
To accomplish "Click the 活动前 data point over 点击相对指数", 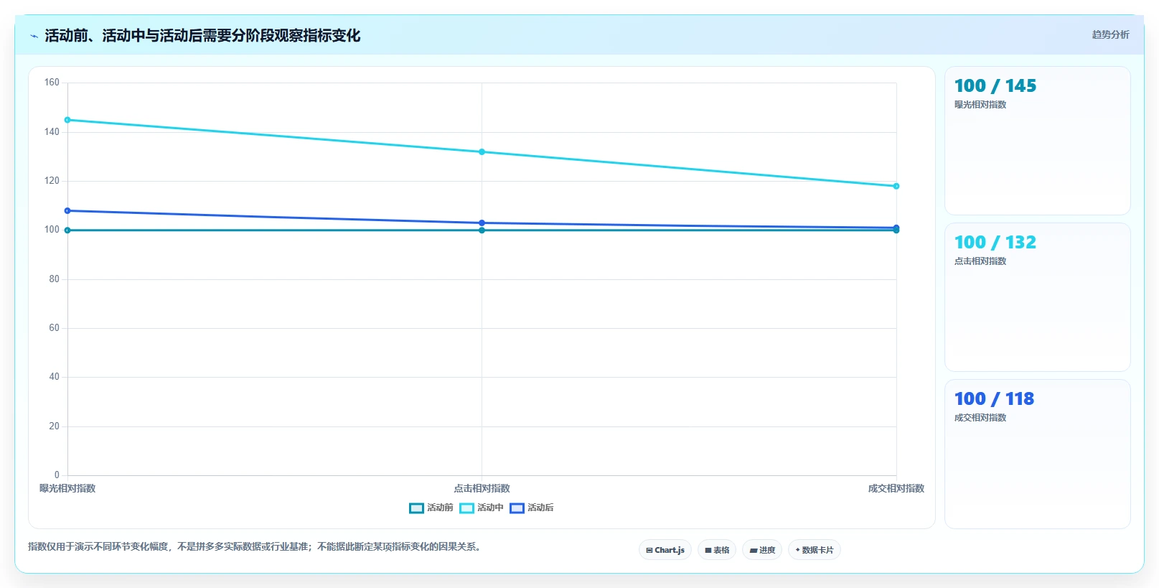I will pos(482,230).
